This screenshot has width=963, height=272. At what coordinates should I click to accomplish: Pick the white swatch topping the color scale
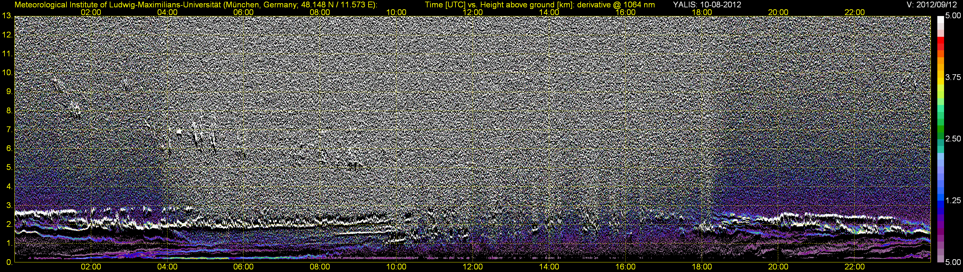tap(940, 20)
